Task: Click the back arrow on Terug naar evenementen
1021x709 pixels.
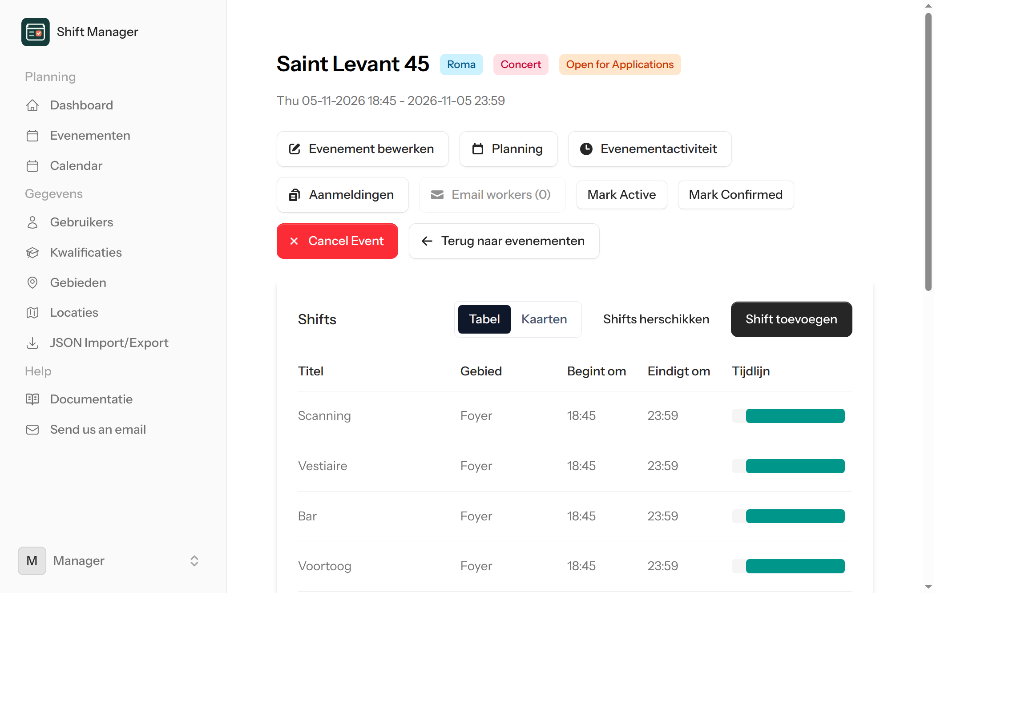Action: (427, 241)
